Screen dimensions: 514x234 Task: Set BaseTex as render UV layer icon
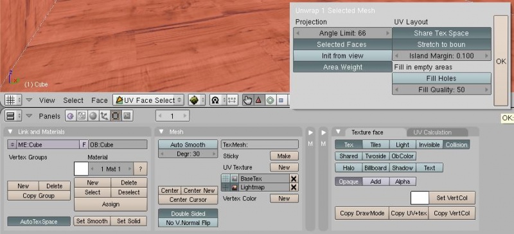[x=235, y=179]
